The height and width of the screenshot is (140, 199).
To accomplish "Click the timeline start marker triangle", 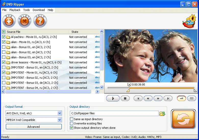I will 128,90.
